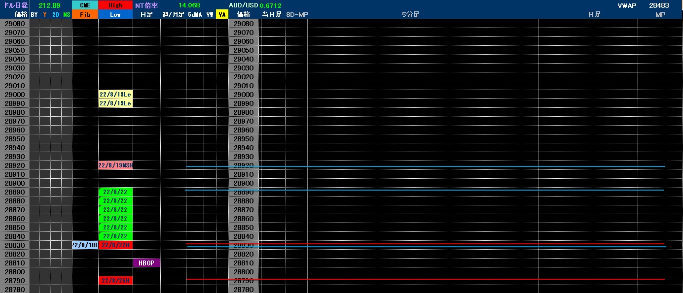Click the 日足 header near MP
Image resolution: width=683 pixels, height=293 pixels.
coord(595,15)
